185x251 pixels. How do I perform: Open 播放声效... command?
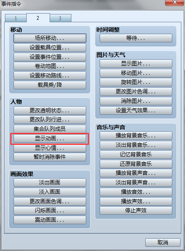coord(136,201)
